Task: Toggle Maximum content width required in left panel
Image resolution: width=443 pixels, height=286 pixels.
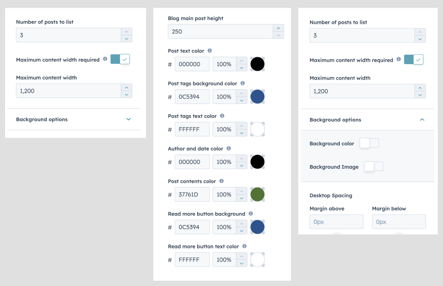Action: pyautogui.click(x=120, y=59)
